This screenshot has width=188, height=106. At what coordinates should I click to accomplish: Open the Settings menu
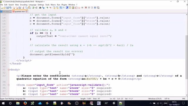coord(41,5)
